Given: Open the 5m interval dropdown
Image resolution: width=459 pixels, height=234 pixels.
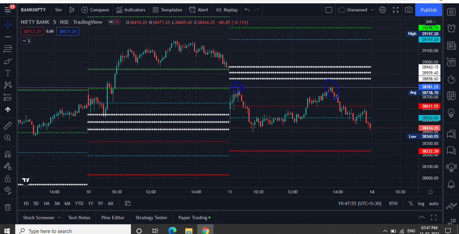Looking at the screenshot, I should point(58,10).
